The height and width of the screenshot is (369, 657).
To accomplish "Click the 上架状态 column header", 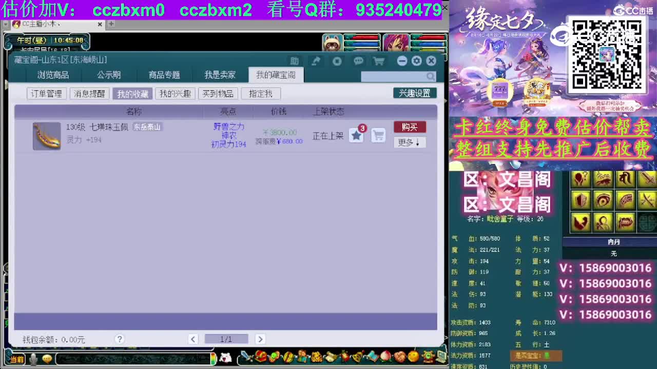I will [328, 111].
